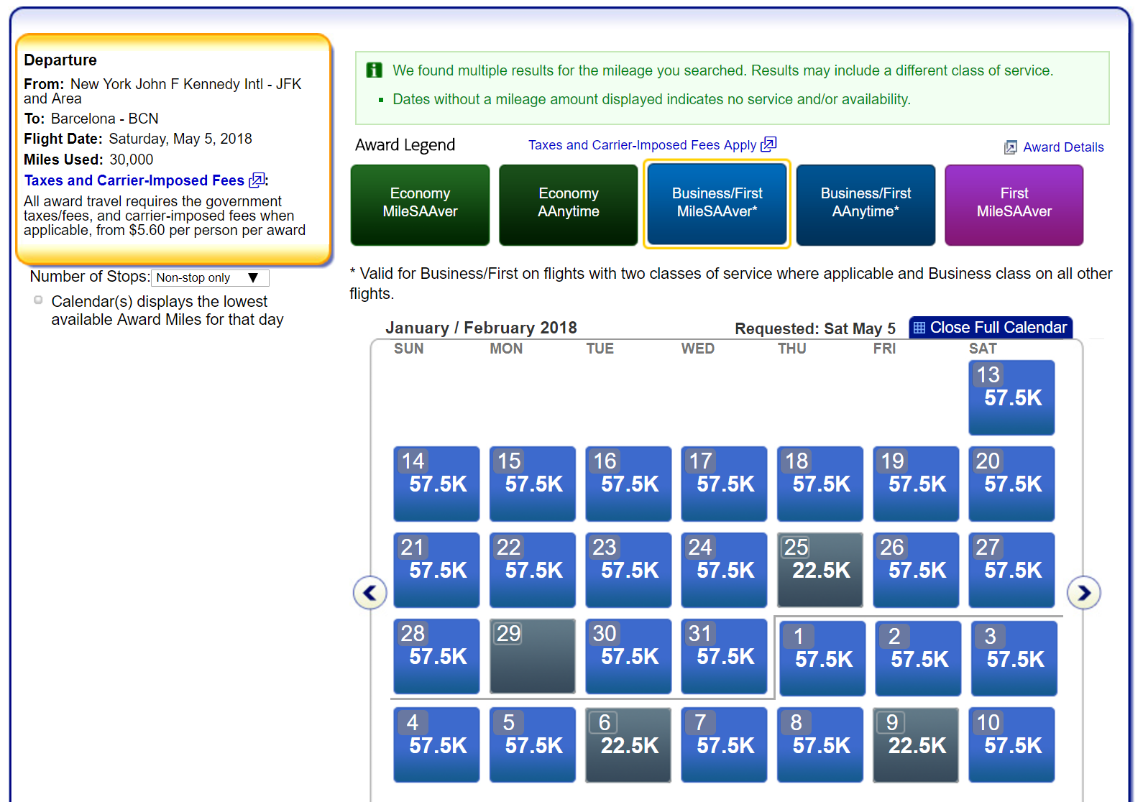
Task: Click the green information icon in notice
Action: [375, 70]
